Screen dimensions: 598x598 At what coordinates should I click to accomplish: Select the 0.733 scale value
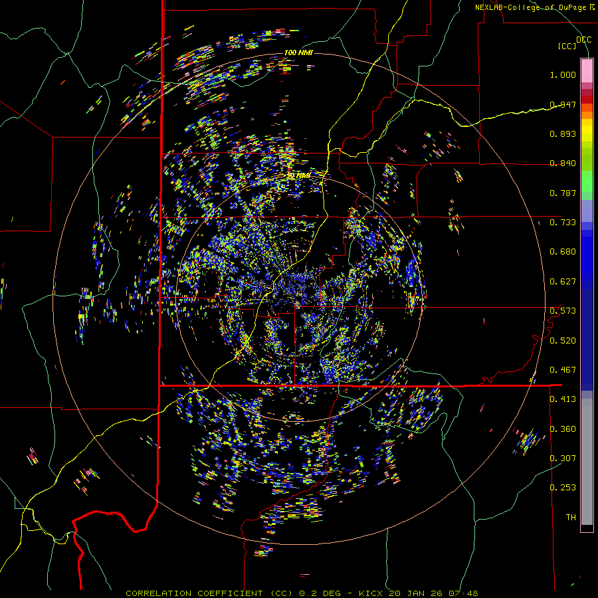pyautogui.click(x=563, y=223)
